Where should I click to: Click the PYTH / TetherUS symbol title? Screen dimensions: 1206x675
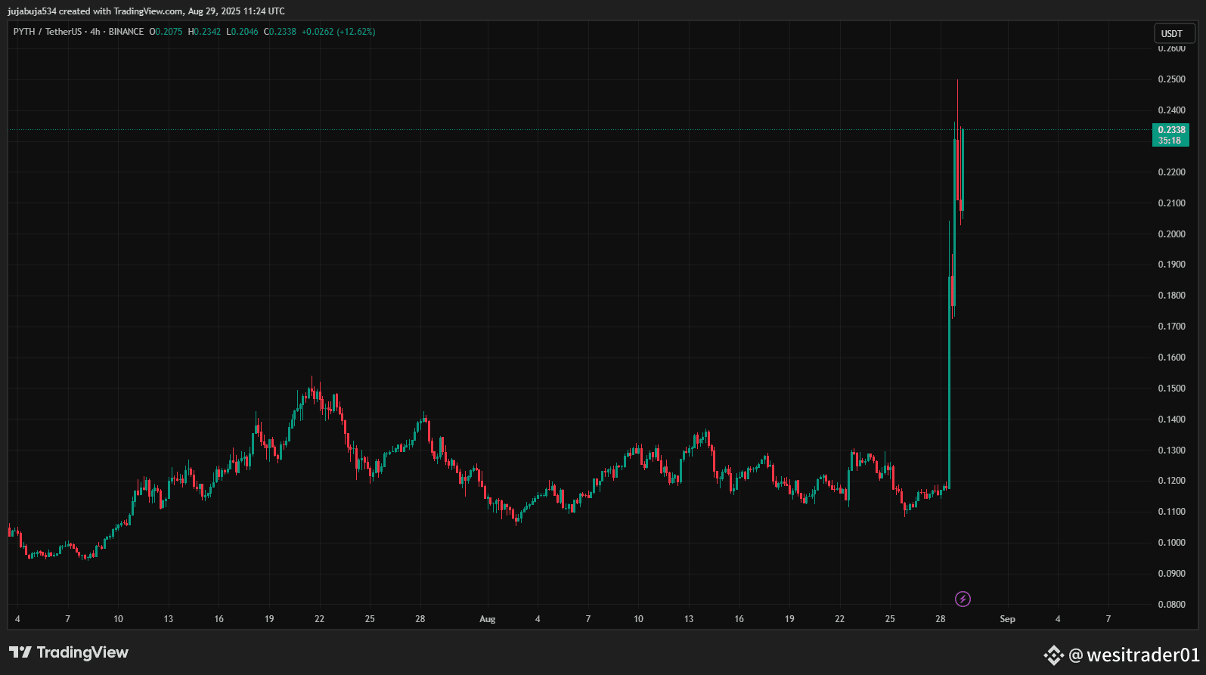click(x=47, y=32)
